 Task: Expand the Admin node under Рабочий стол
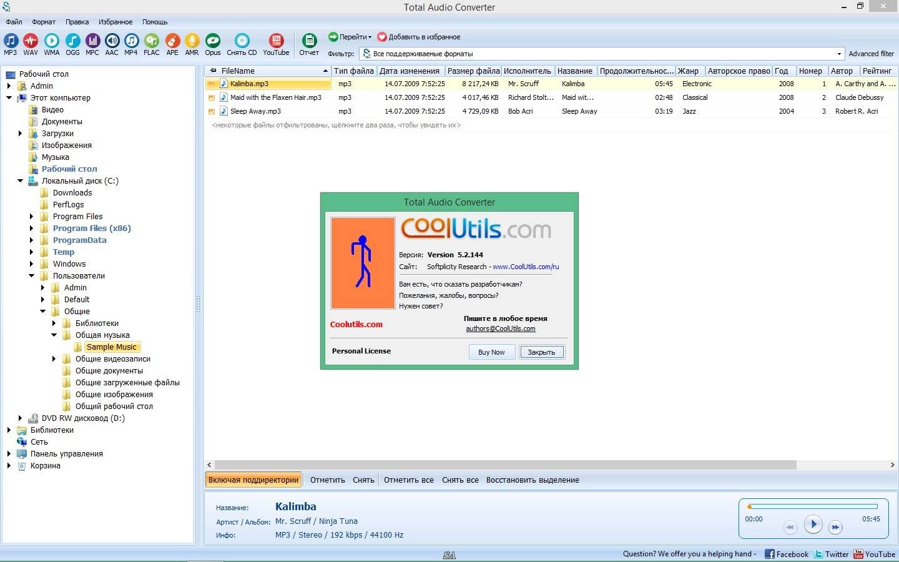(9, 86)
